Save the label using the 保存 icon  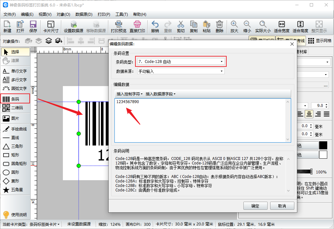coord(33,27)
